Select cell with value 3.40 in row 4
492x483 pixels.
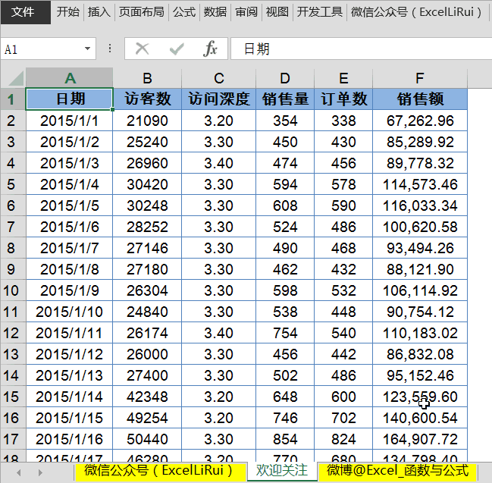point(218,163)
